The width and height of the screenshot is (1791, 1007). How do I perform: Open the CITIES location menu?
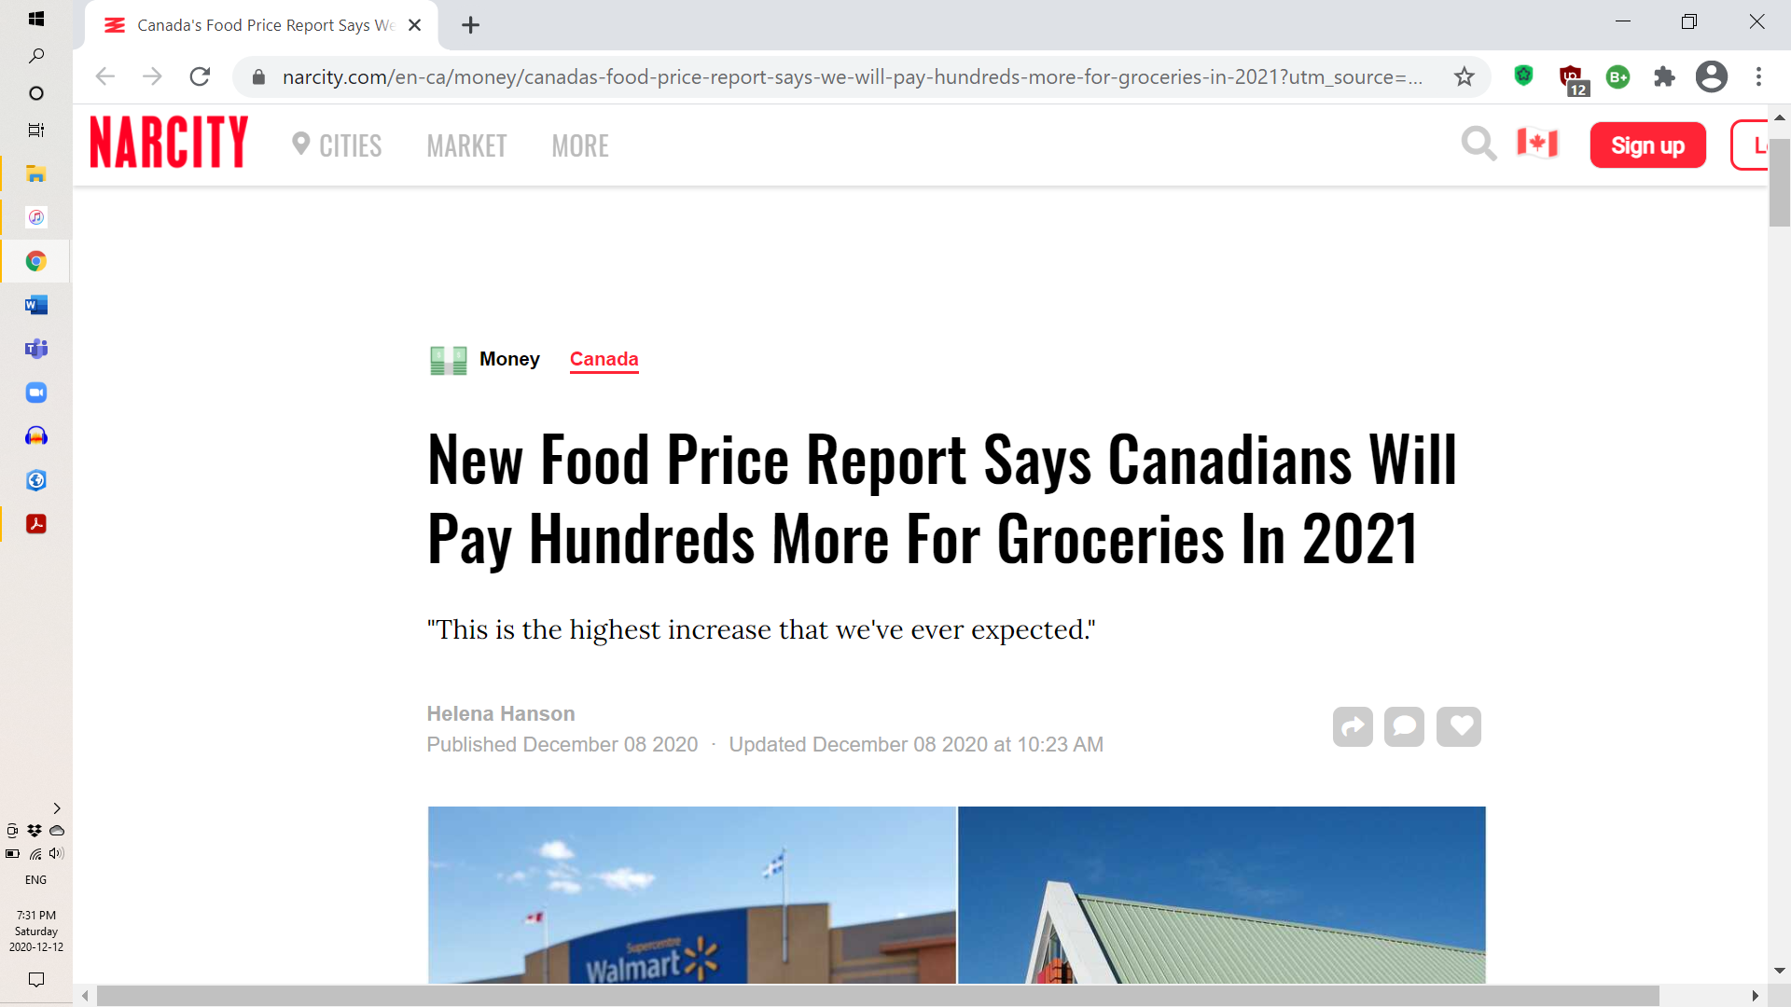338,145
